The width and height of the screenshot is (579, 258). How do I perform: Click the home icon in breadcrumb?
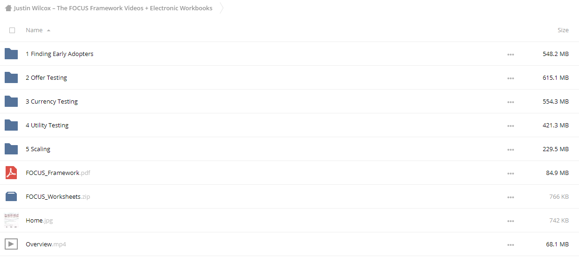pos(8,8)
